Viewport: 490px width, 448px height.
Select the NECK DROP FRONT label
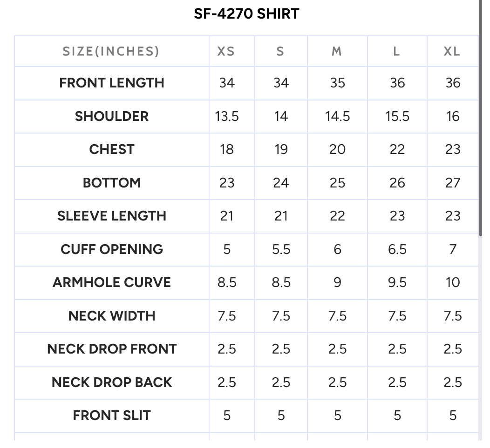pyautogui.click(x=112, y=349)
